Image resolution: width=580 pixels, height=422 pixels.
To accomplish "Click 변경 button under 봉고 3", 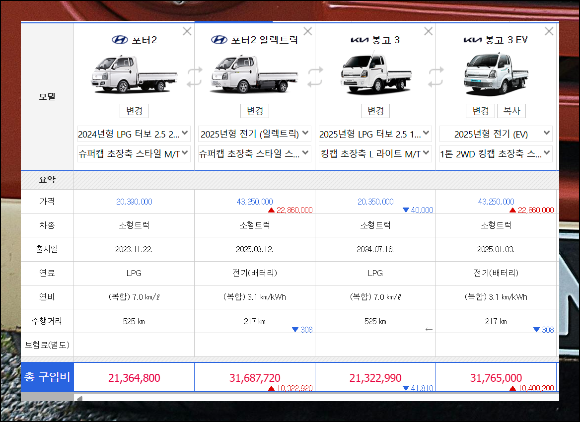I will point(375,111).
